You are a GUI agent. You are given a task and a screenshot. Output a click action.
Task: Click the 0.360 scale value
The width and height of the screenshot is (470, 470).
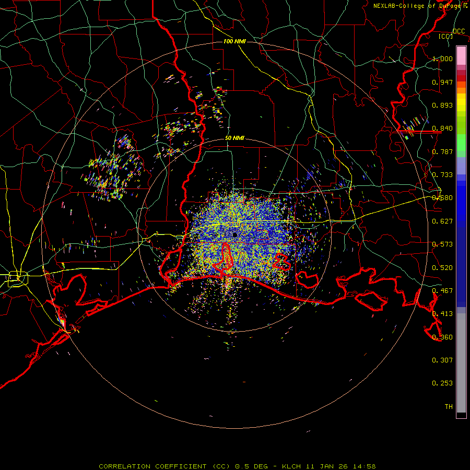tap(442, 337)
